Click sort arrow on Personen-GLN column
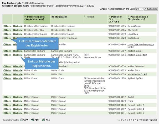This screenshot has height=124, width=159. point(109,16)
